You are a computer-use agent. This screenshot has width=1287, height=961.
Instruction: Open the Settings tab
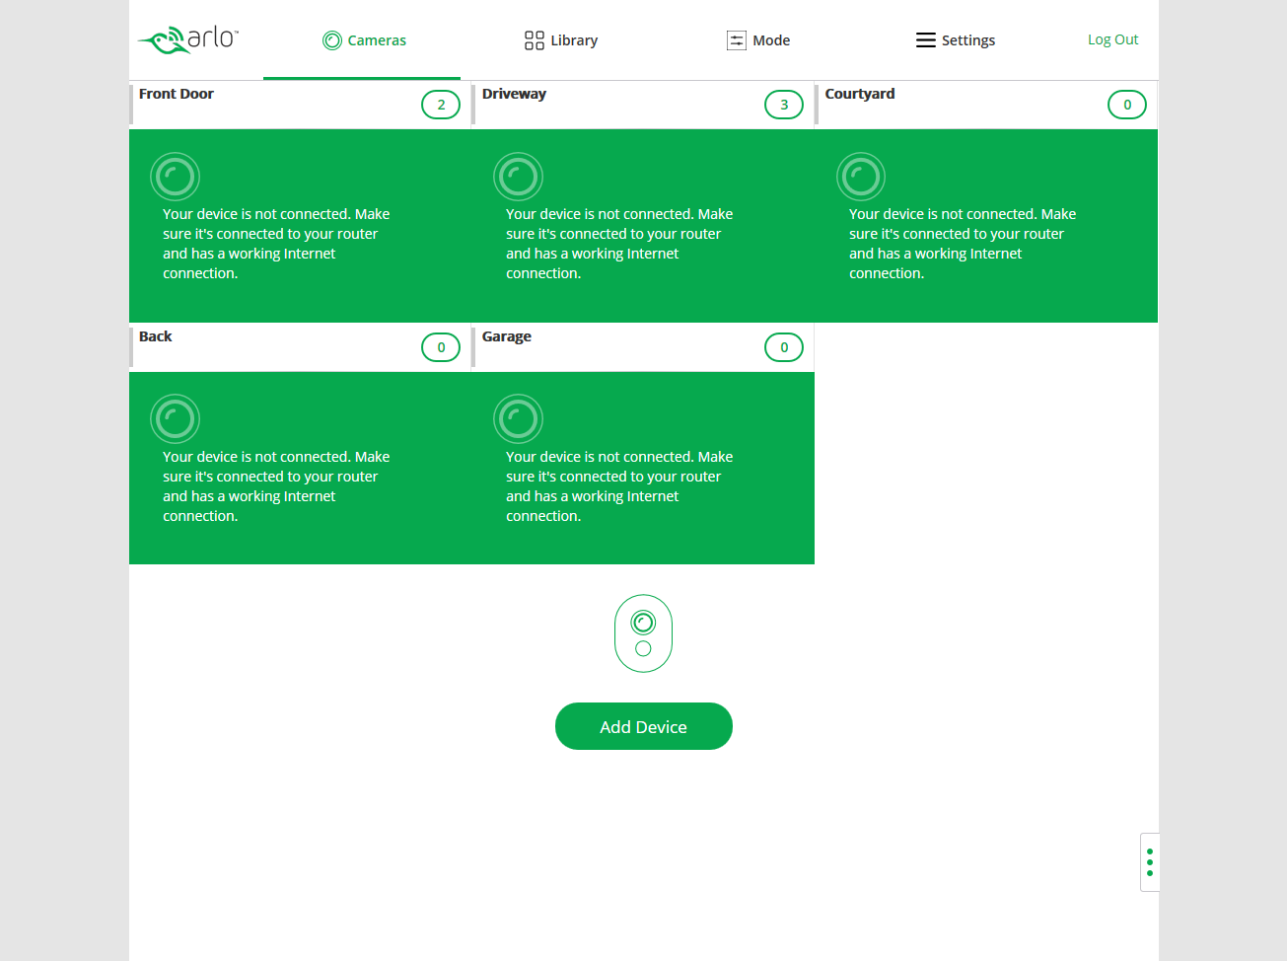pos(956,40)
